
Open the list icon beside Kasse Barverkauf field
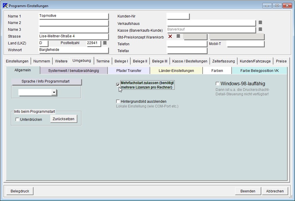pyautogui.click(x=260, y=29)
